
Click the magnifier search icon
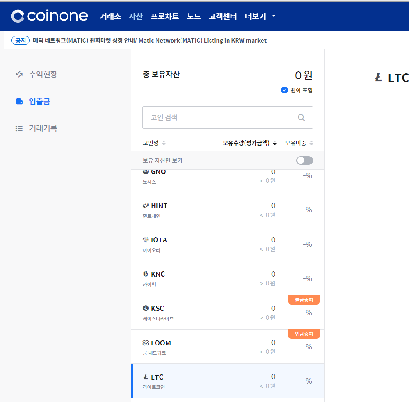click(x=301, y=117)
